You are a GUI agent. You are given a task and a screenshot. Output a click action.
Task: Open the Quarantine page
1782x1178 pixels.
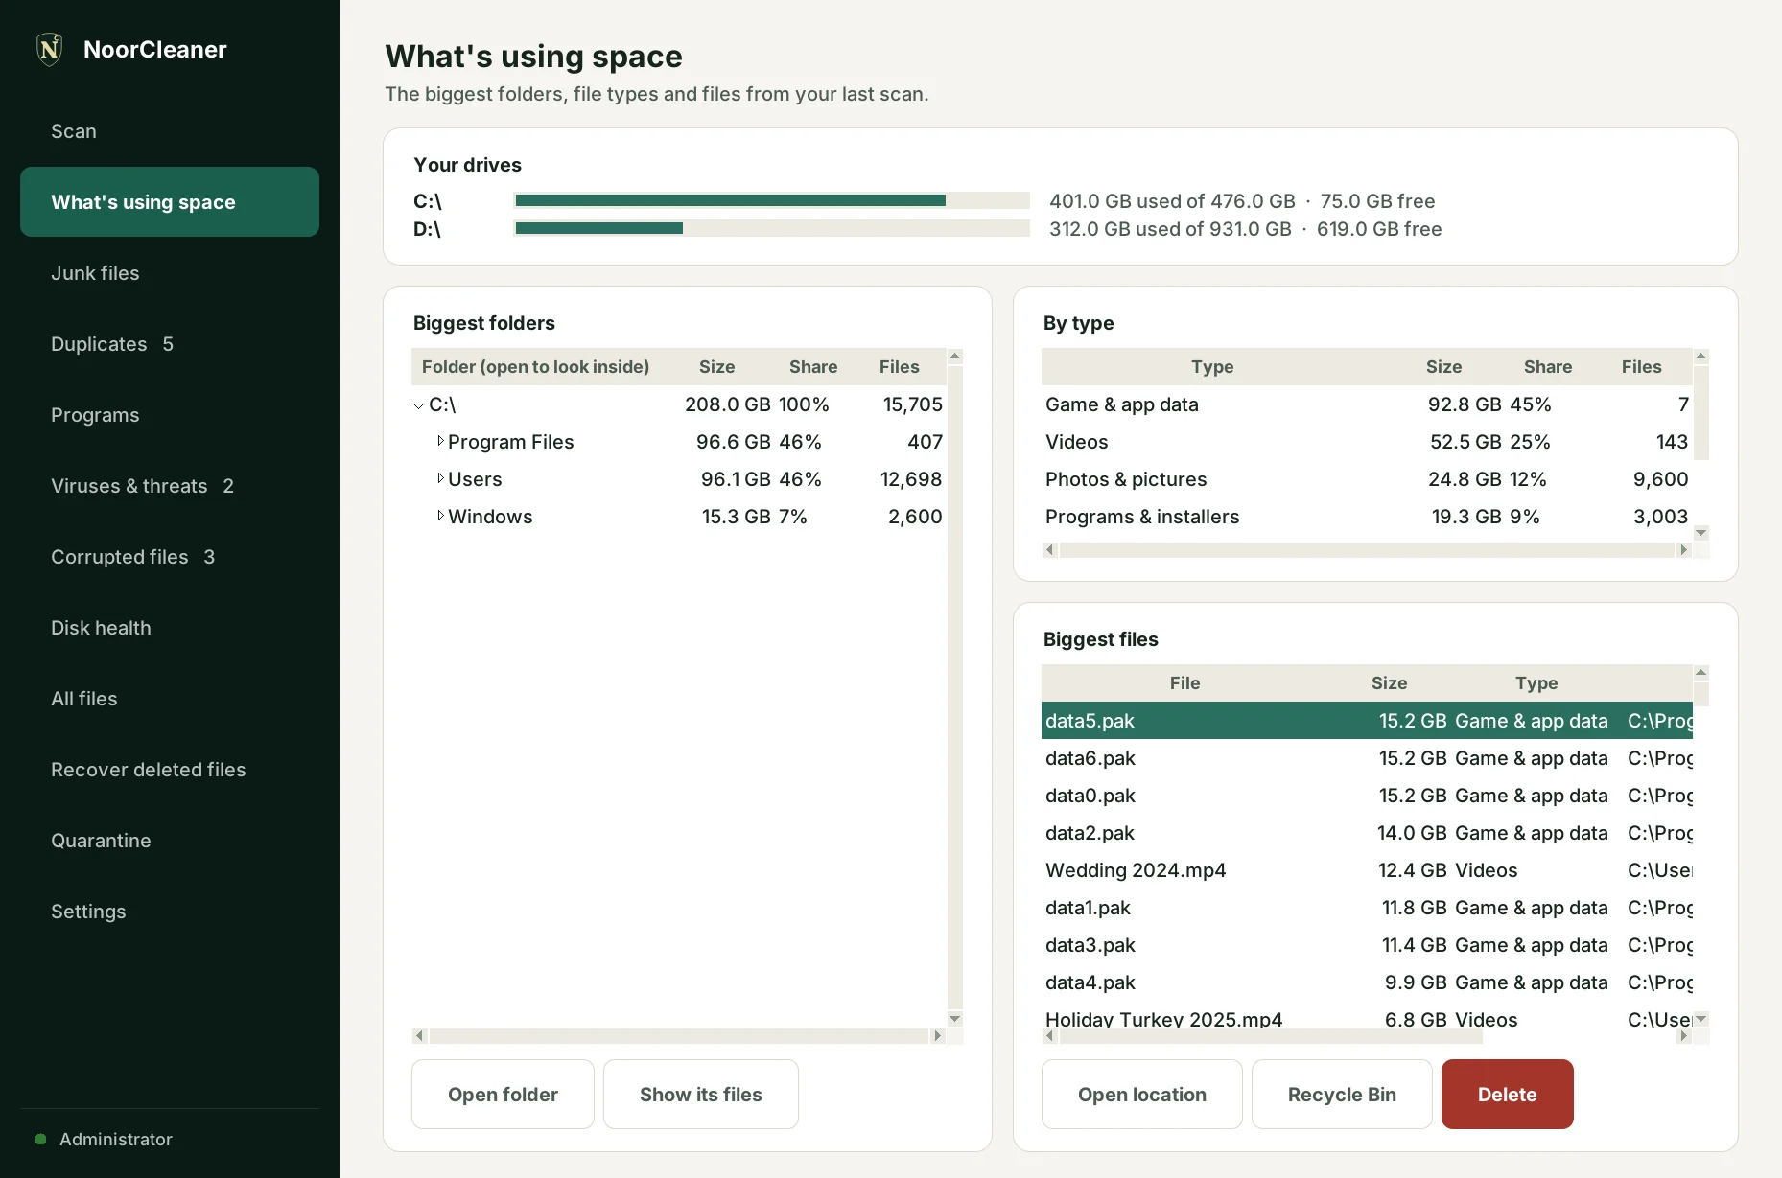point(170,841)
